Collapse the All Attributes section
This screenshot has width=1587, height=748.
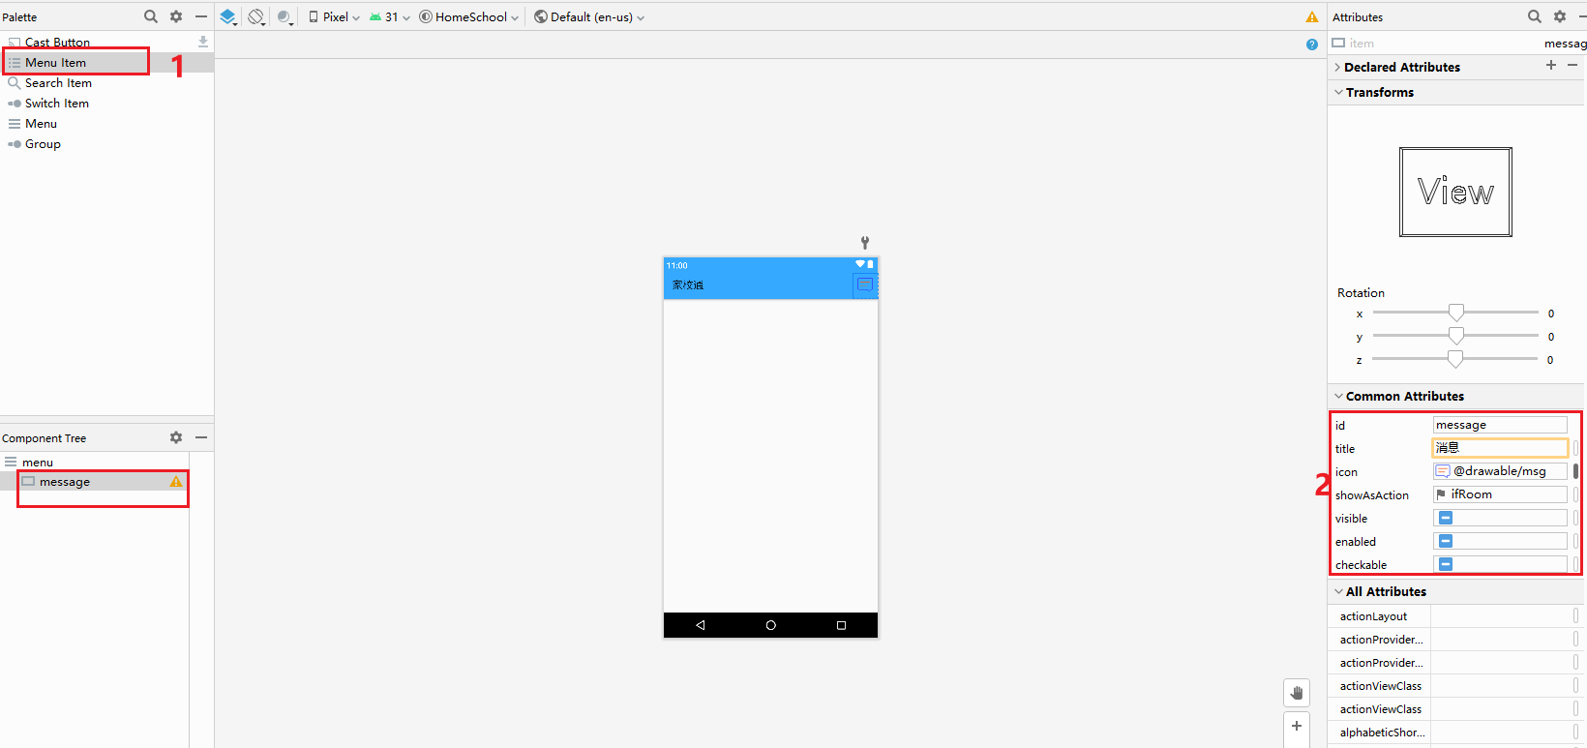pyautogui.click(x=1338, y=592)
